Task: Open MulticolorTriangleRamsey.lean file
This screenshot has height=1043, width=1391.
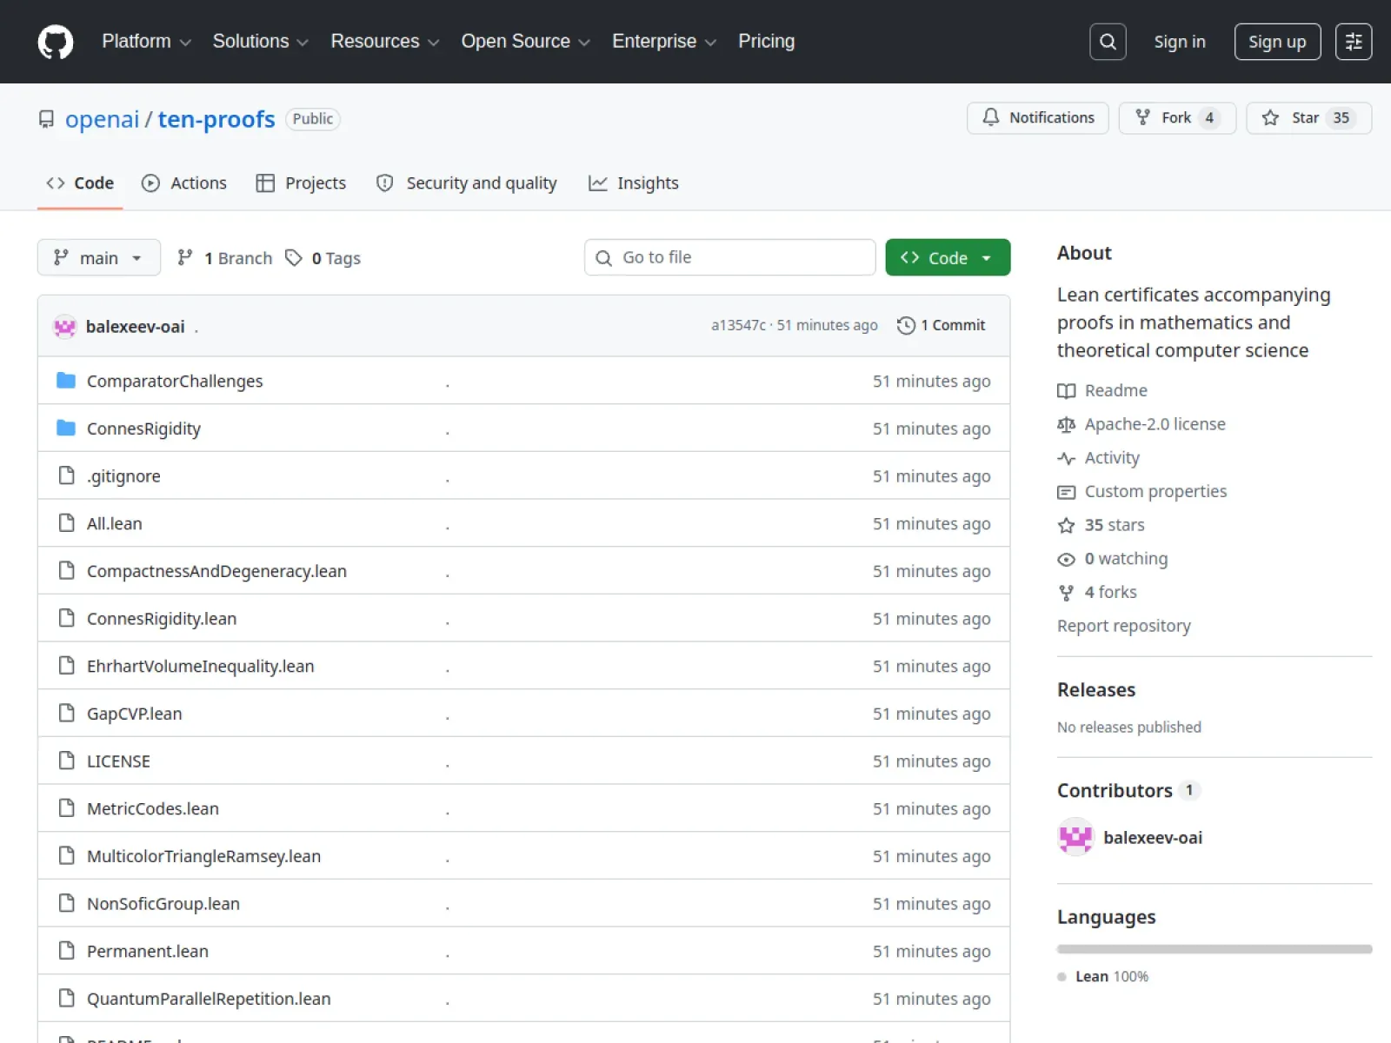Action: point(203,856)
